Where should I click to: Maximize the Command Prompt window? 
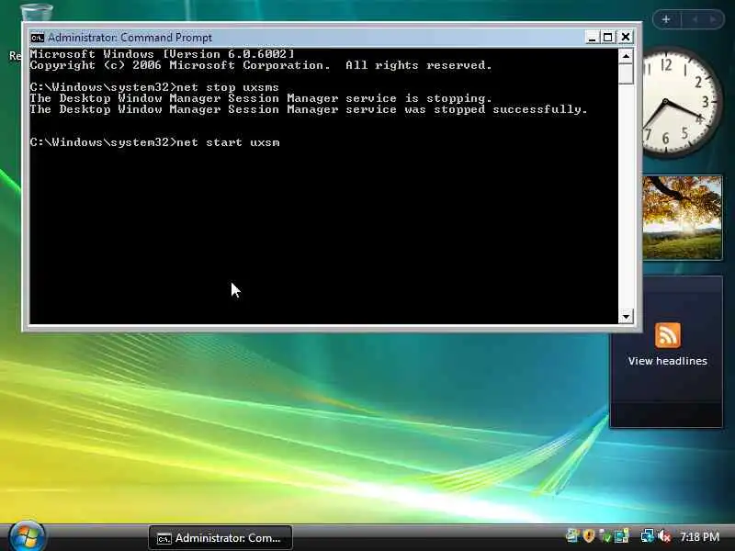[608, 37]
